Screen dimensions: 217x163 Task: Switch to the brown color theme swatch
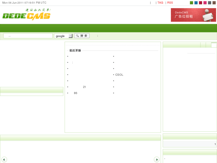point(214,3)
